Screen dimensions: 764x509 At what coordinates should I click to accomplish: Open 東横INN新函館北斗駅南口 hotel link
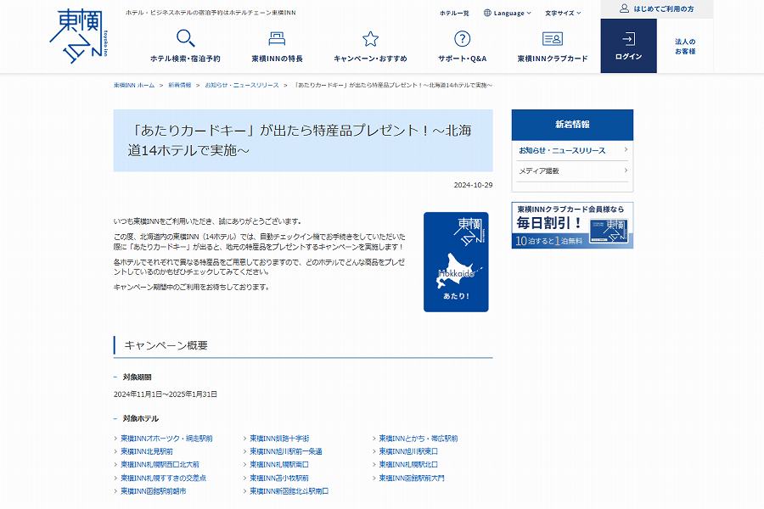click(x=289, y=491)
